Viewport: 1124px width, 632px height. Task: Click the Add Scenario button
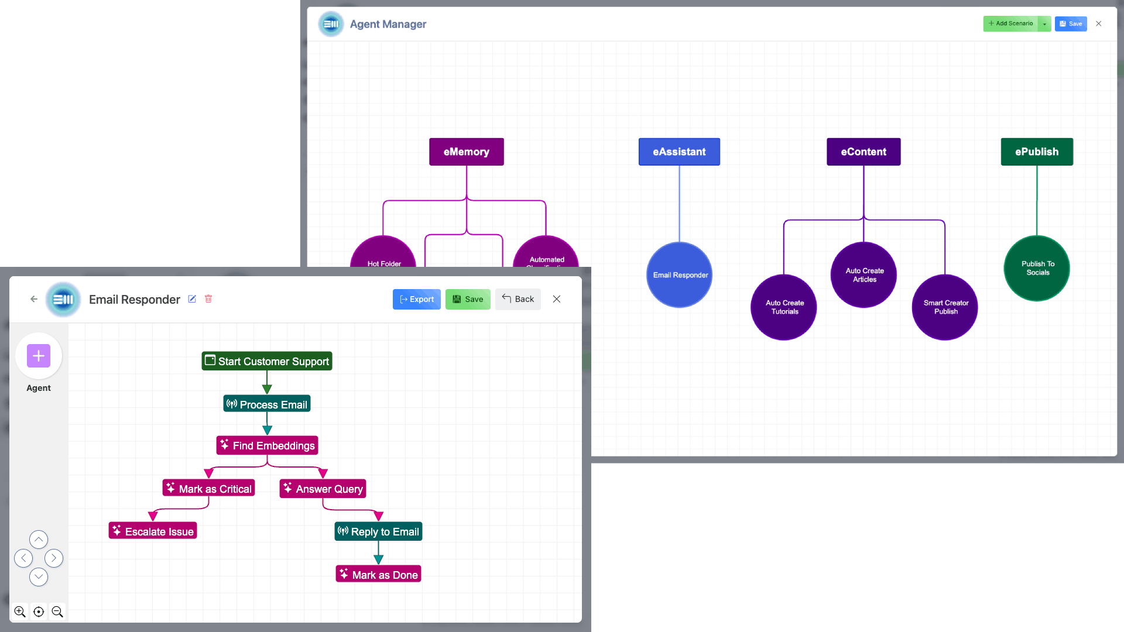[1011, 24]
